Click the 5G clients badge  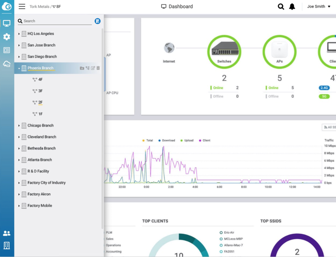tap(324, 96)
